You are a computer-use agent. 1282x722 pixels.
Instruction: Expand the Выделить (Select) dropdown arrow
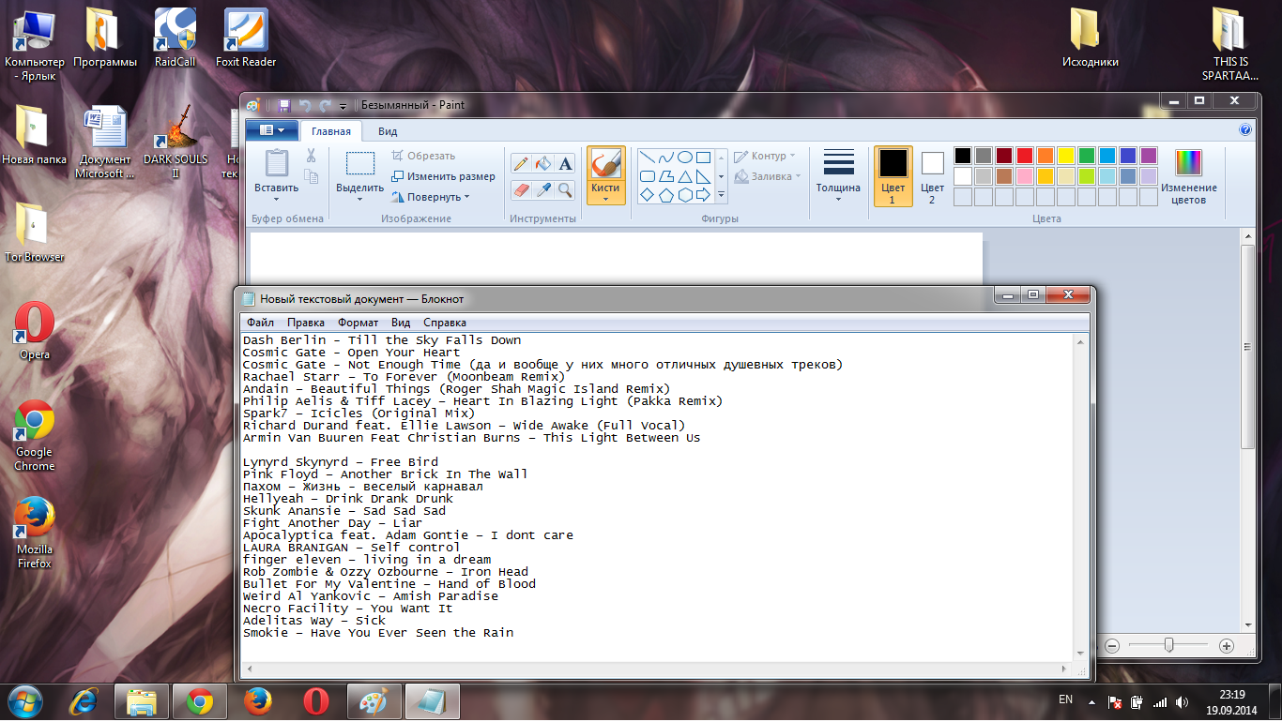tap(360, 199)
